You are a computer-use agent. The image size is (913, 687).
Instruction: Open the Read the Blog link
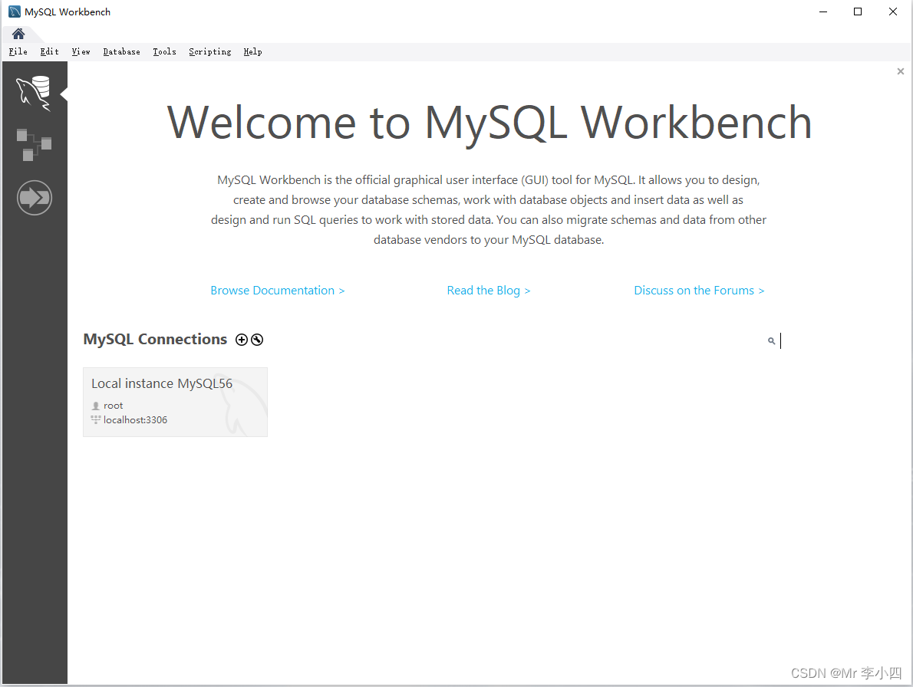[489, 291]
